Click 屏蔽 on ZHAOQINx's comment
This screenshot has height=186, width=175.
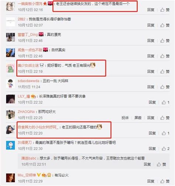coord(138,118)
